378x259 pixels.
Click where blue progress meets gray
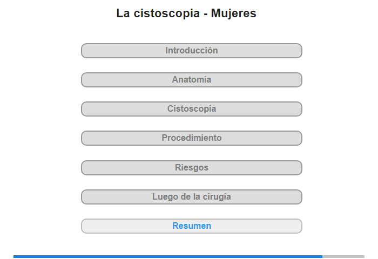(x=322, y=257)
